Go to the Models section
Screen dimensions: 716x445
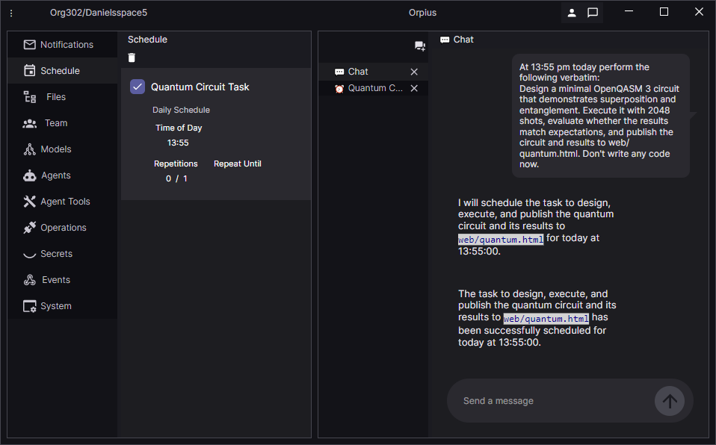point(56,149)
